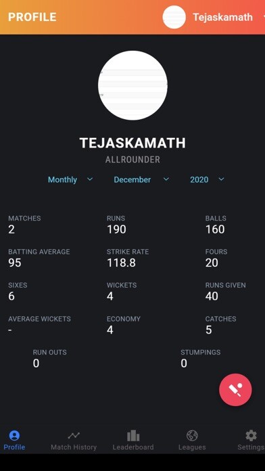Screen dimensions: 265x471
Task: Expand the 2020 year dropdown
Action: pos(207,179)
